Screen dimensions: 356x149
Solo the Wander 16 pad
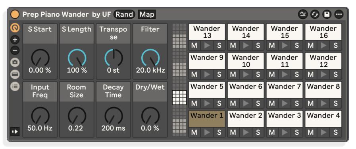[x=336, y=45]
